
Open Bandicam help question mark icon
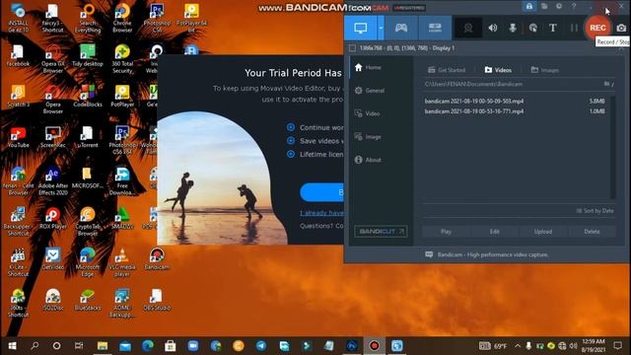click(x=574, y=7)
